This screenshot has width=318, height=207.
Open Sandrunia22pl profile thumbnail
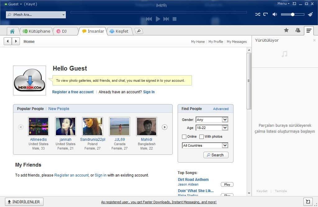93,126
